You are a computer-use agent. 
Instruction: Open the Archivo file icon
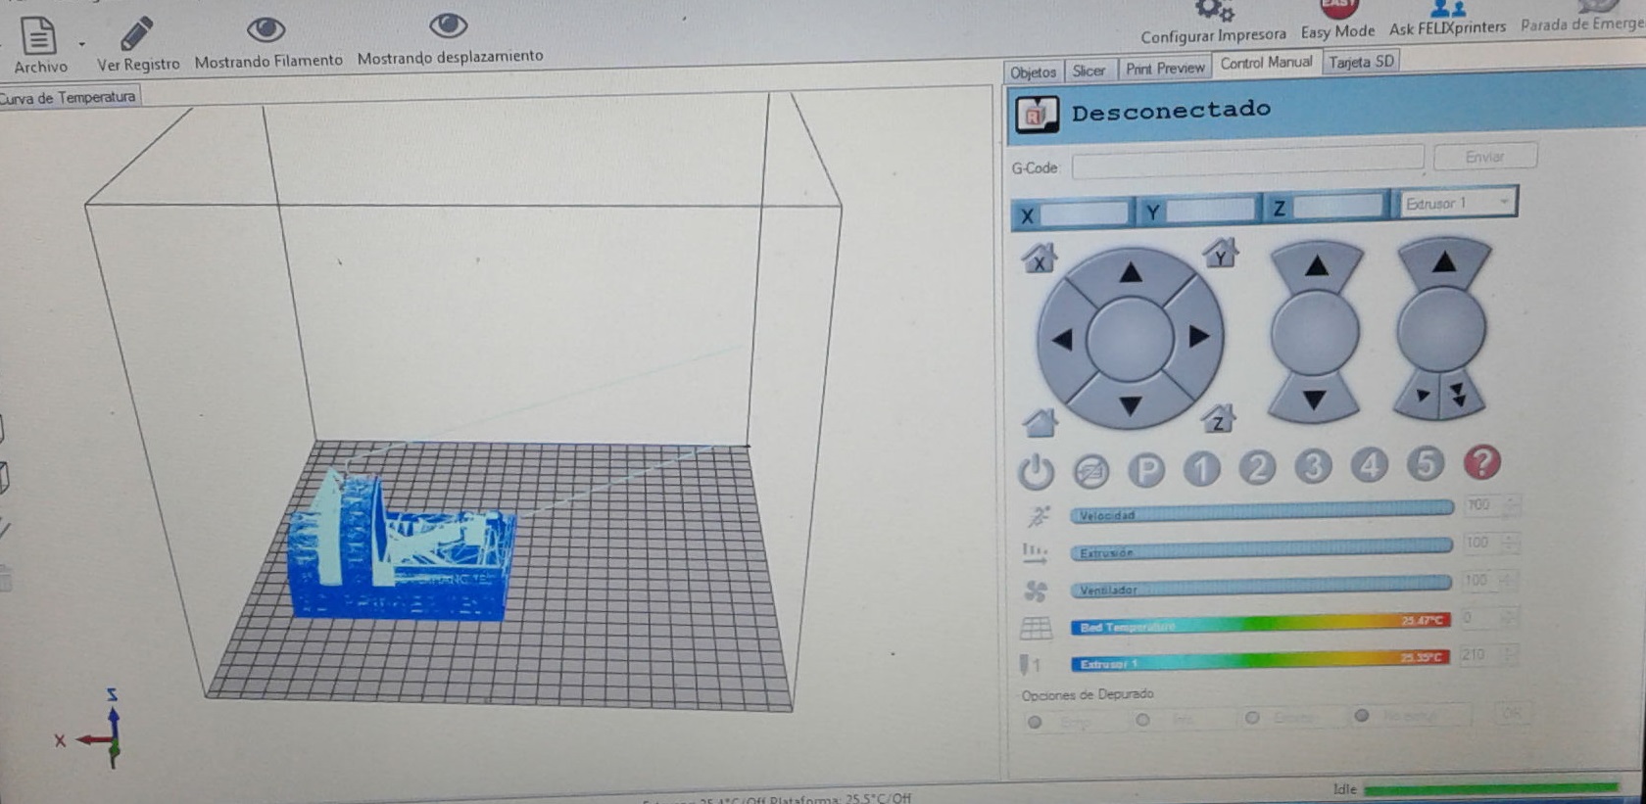[38, 35]
